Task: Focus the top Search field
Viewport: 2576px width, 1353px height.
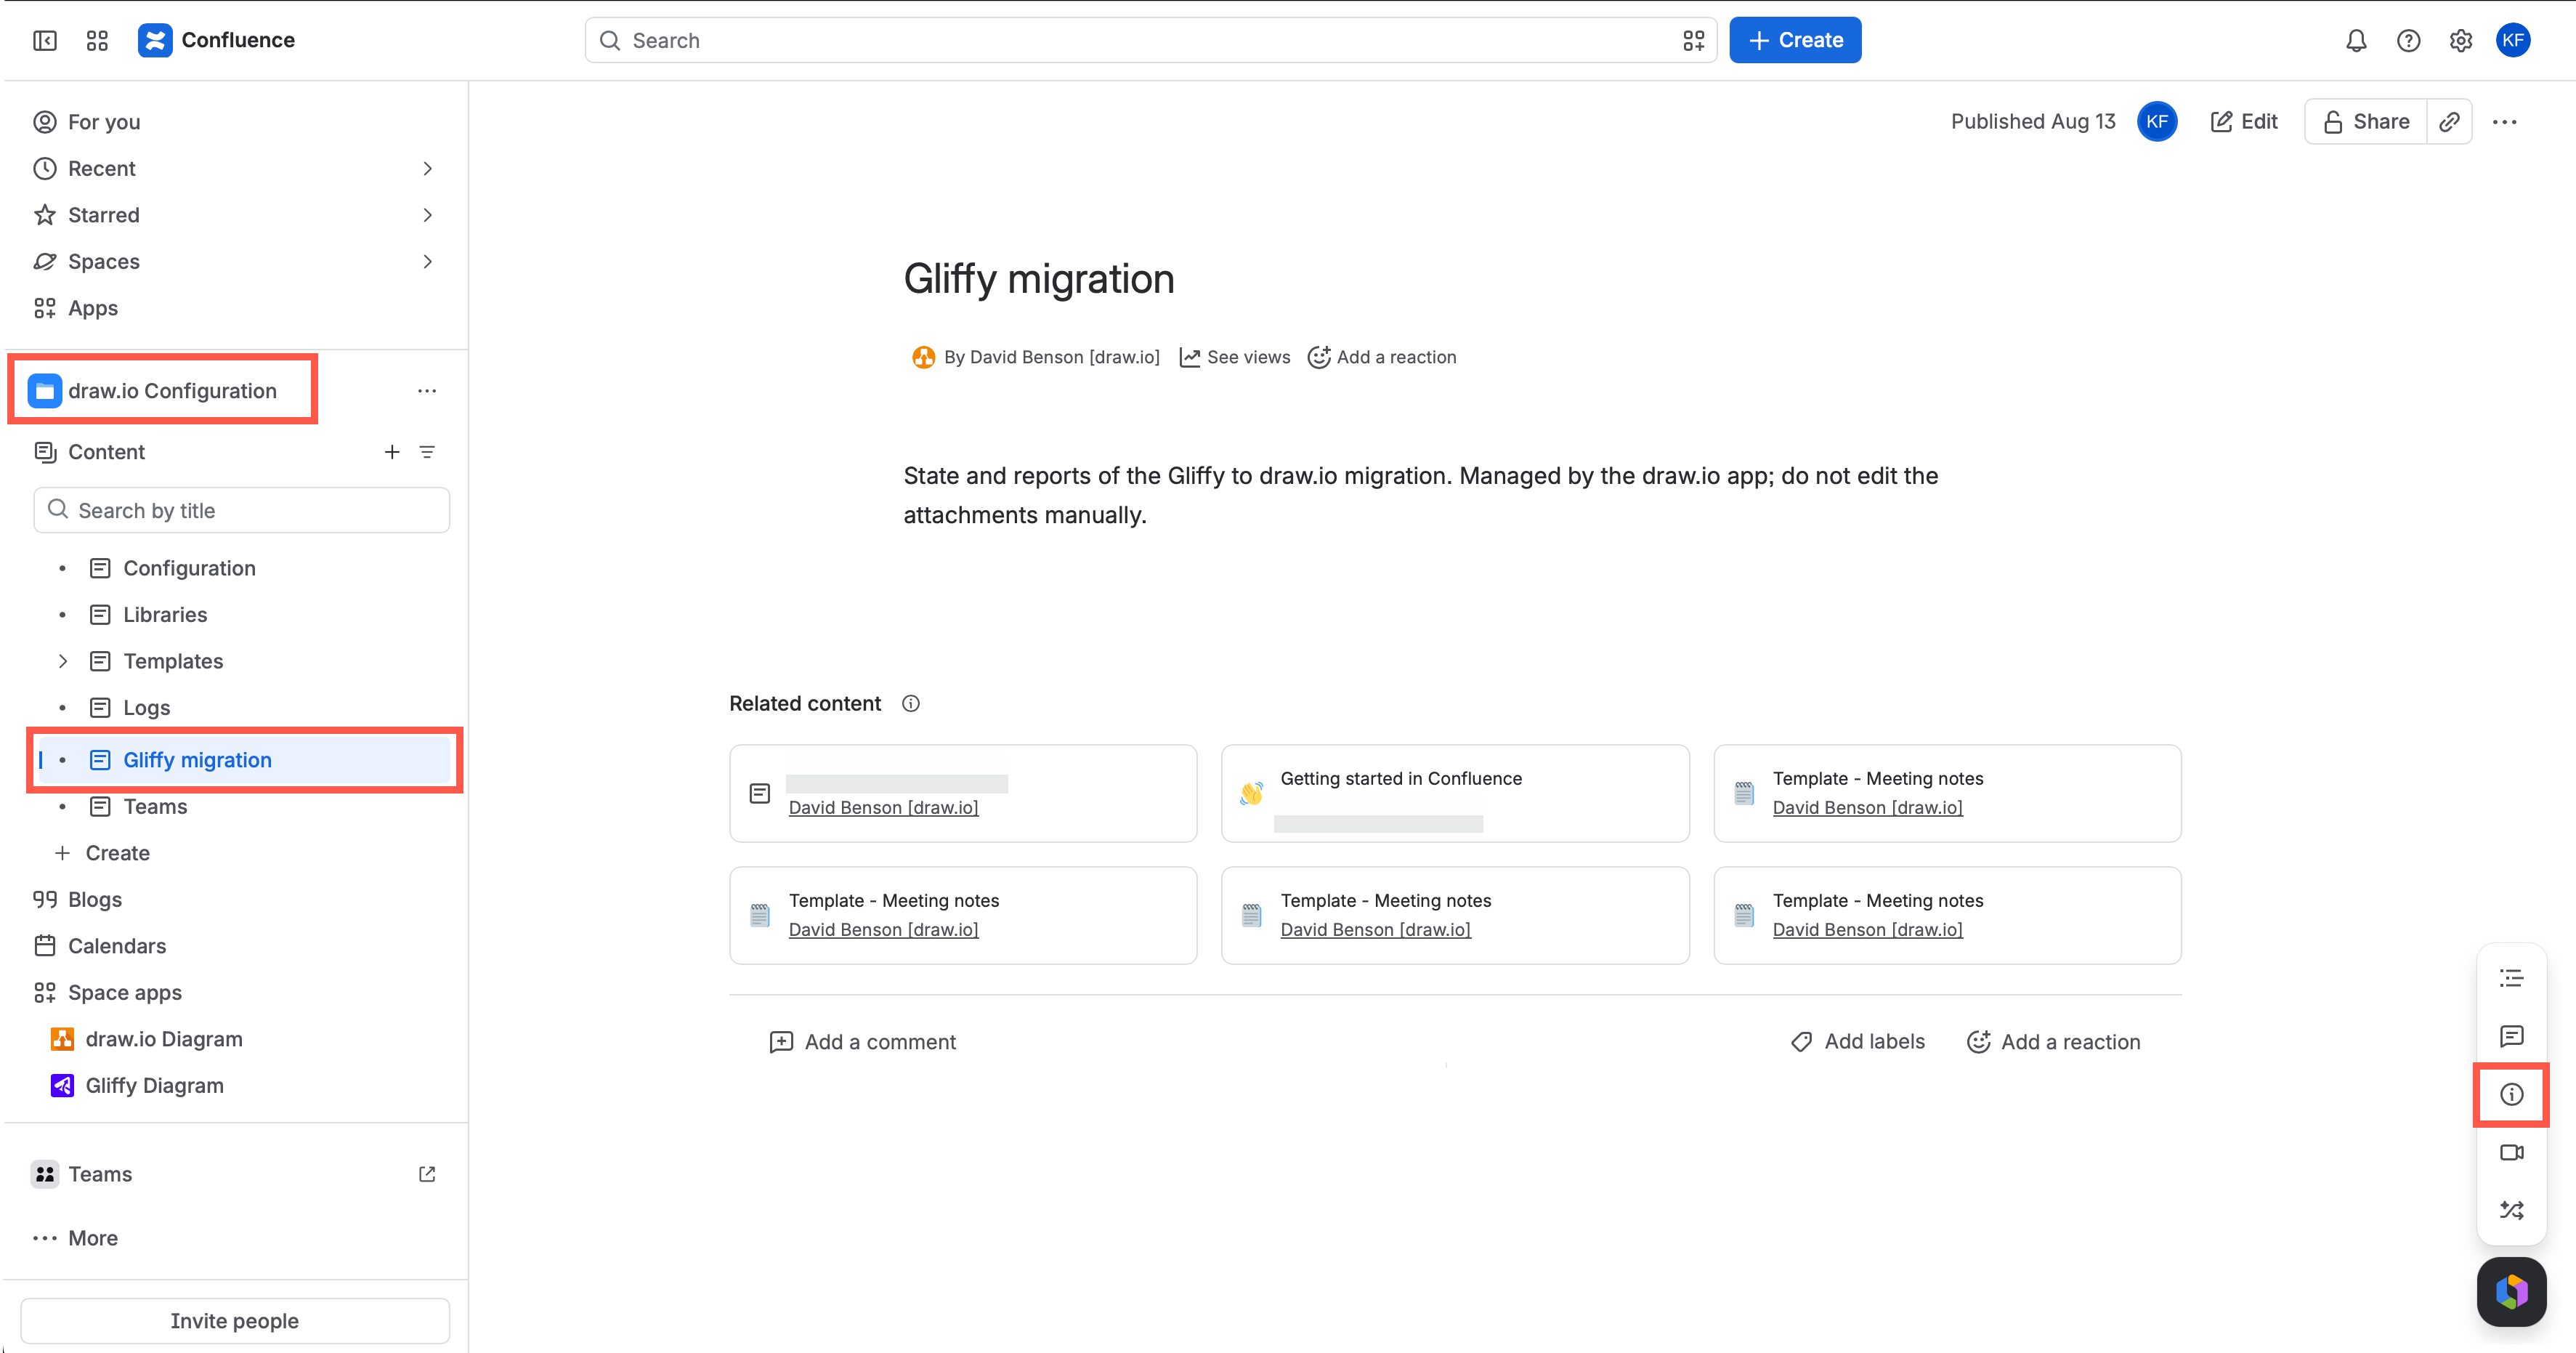Action: click(x=1150, y=40)
